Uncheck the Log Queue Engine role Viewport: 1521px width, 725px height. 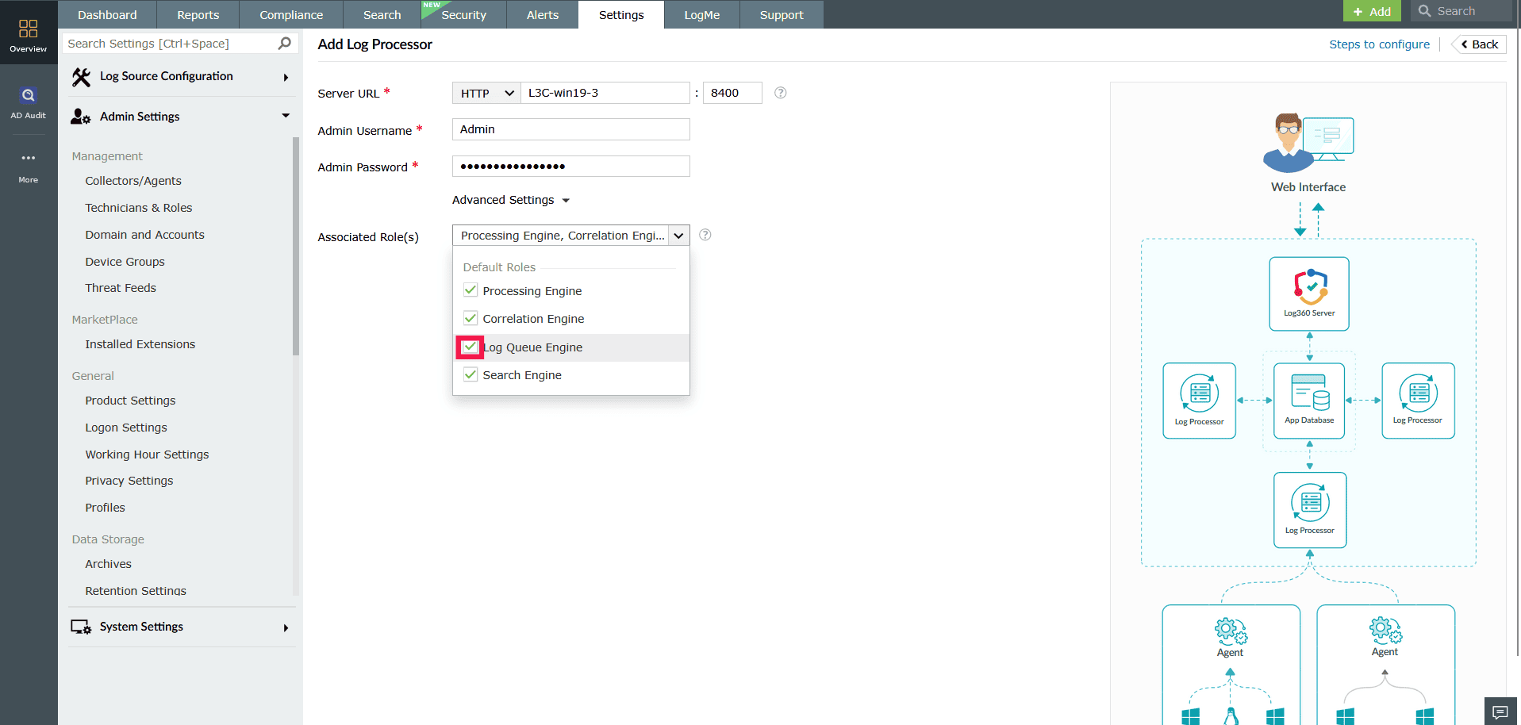coord(471,347)
